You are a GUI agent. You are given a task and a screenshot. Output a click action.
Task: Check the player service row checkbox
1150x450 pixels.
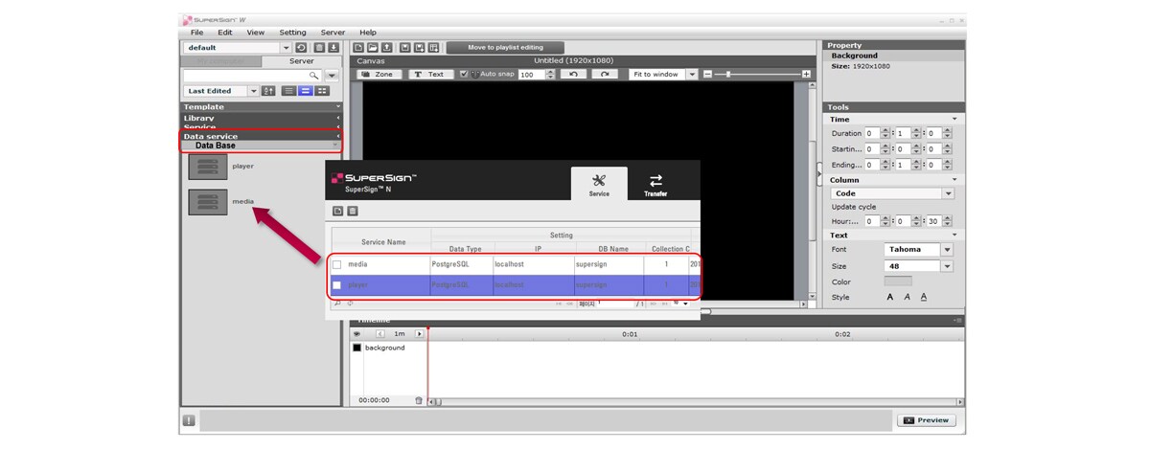coord(336,285)
